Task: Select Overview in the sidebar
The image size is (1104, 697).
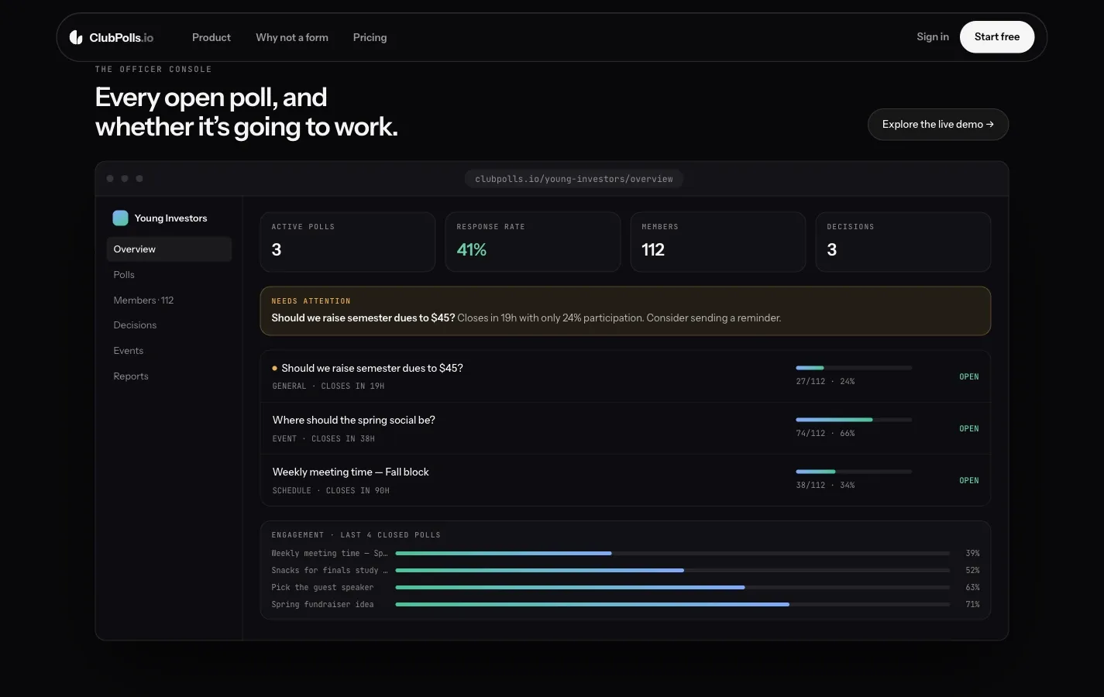Action: click(169, 249)
